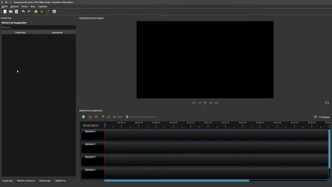Jump to the next marker
332x187 pixels.
(114, 117)
